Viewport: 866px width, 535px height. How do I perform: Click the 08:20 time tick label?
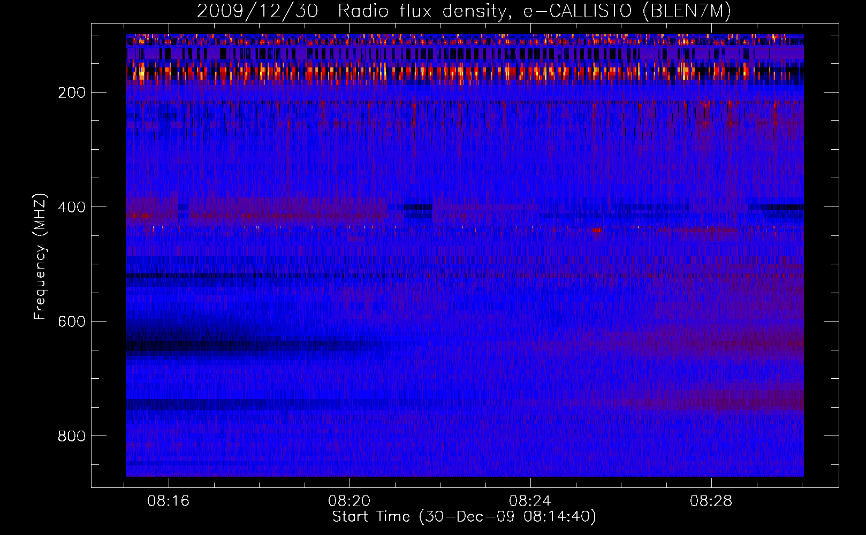(350, 501)
